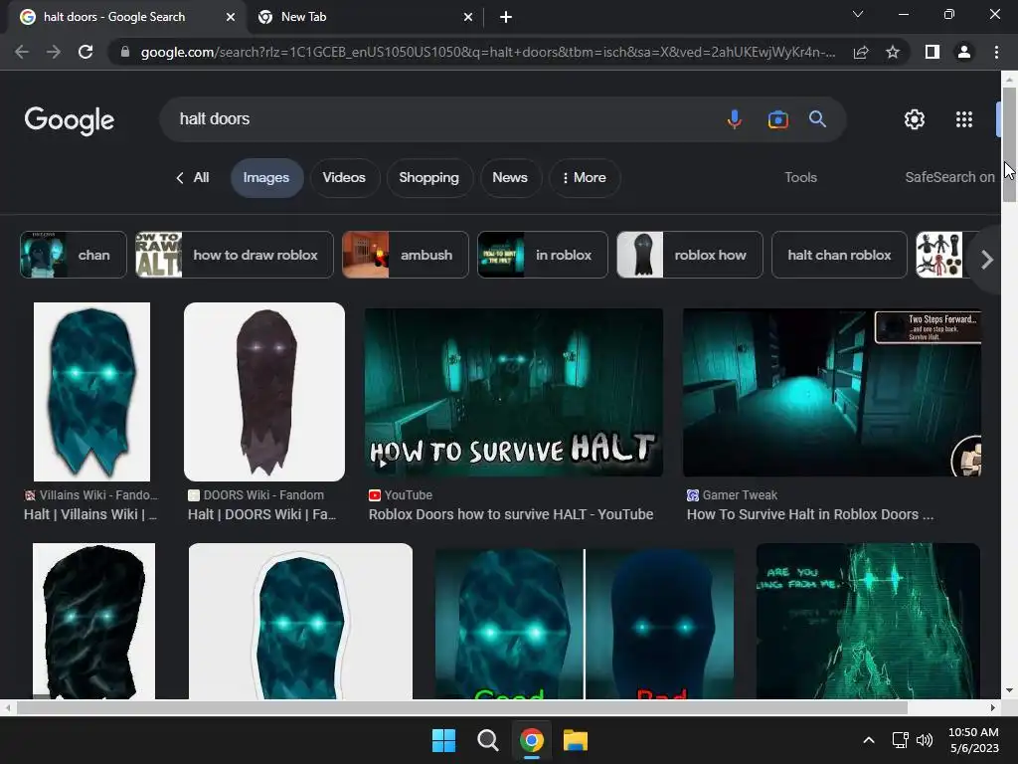Open the tab search dropdown arrow
The height and width of the screenshot is (764, 1018).
pyautogui.click(x=858, y=14)
